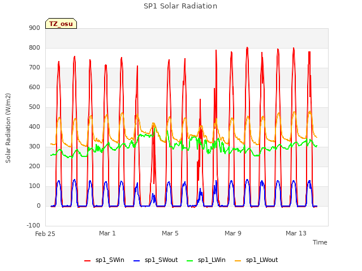Screen dimensions: 362x271
Task: Click the 600 y-axis tick label
Action: 35,88
